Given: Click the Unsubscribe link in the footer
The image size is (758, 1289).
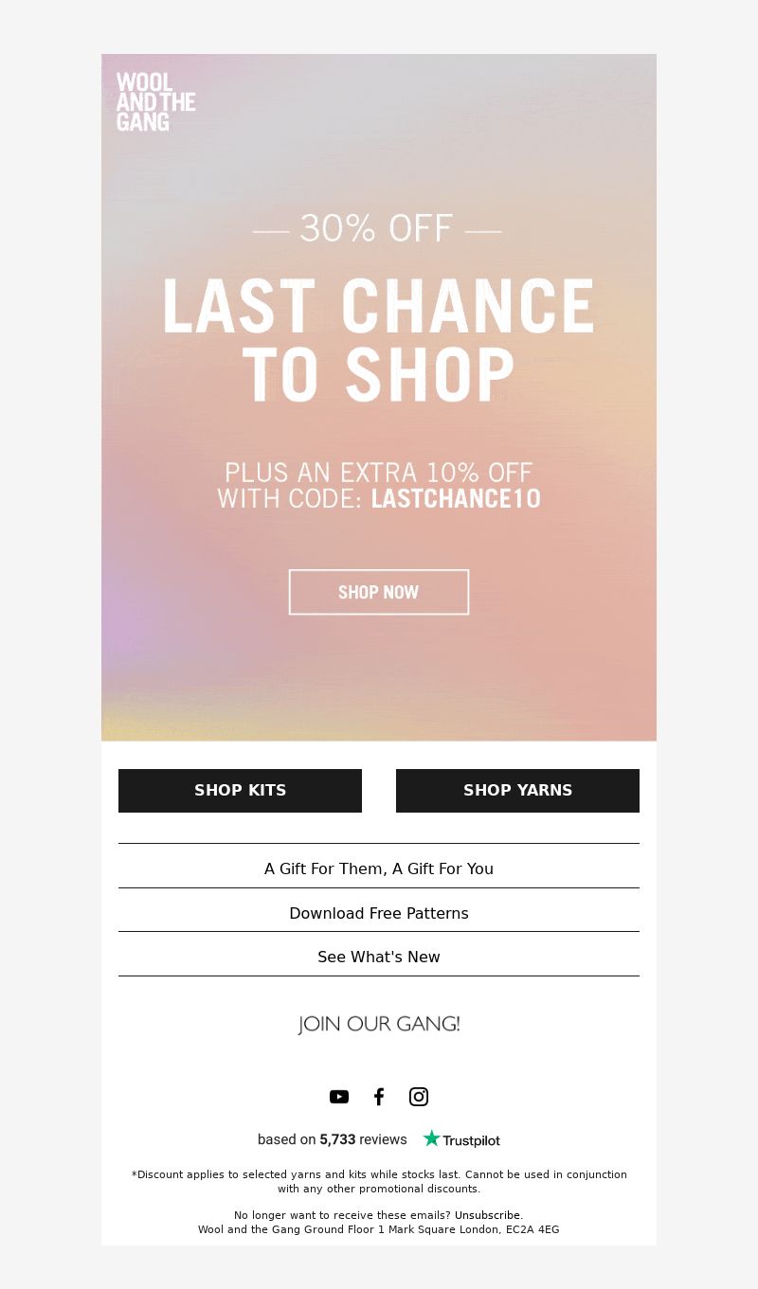Looking at the screenshot, I should coord(488,1215).
